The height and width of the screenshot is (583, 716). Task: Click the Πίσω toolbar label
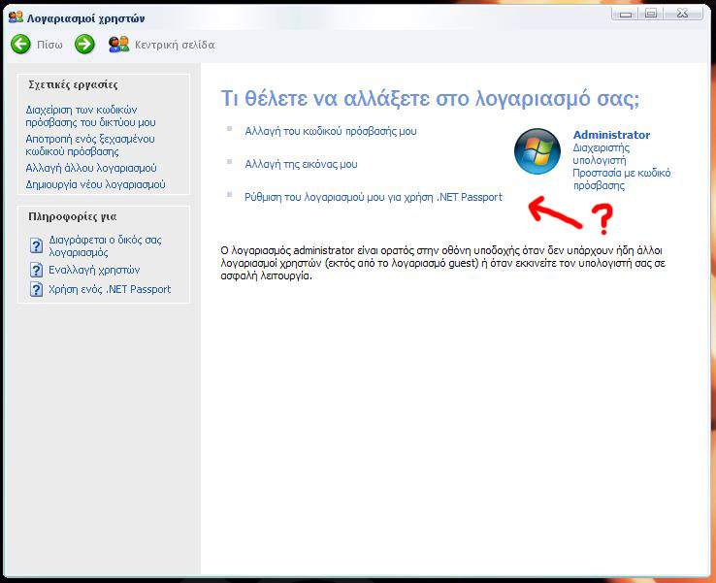coord(49,45)
